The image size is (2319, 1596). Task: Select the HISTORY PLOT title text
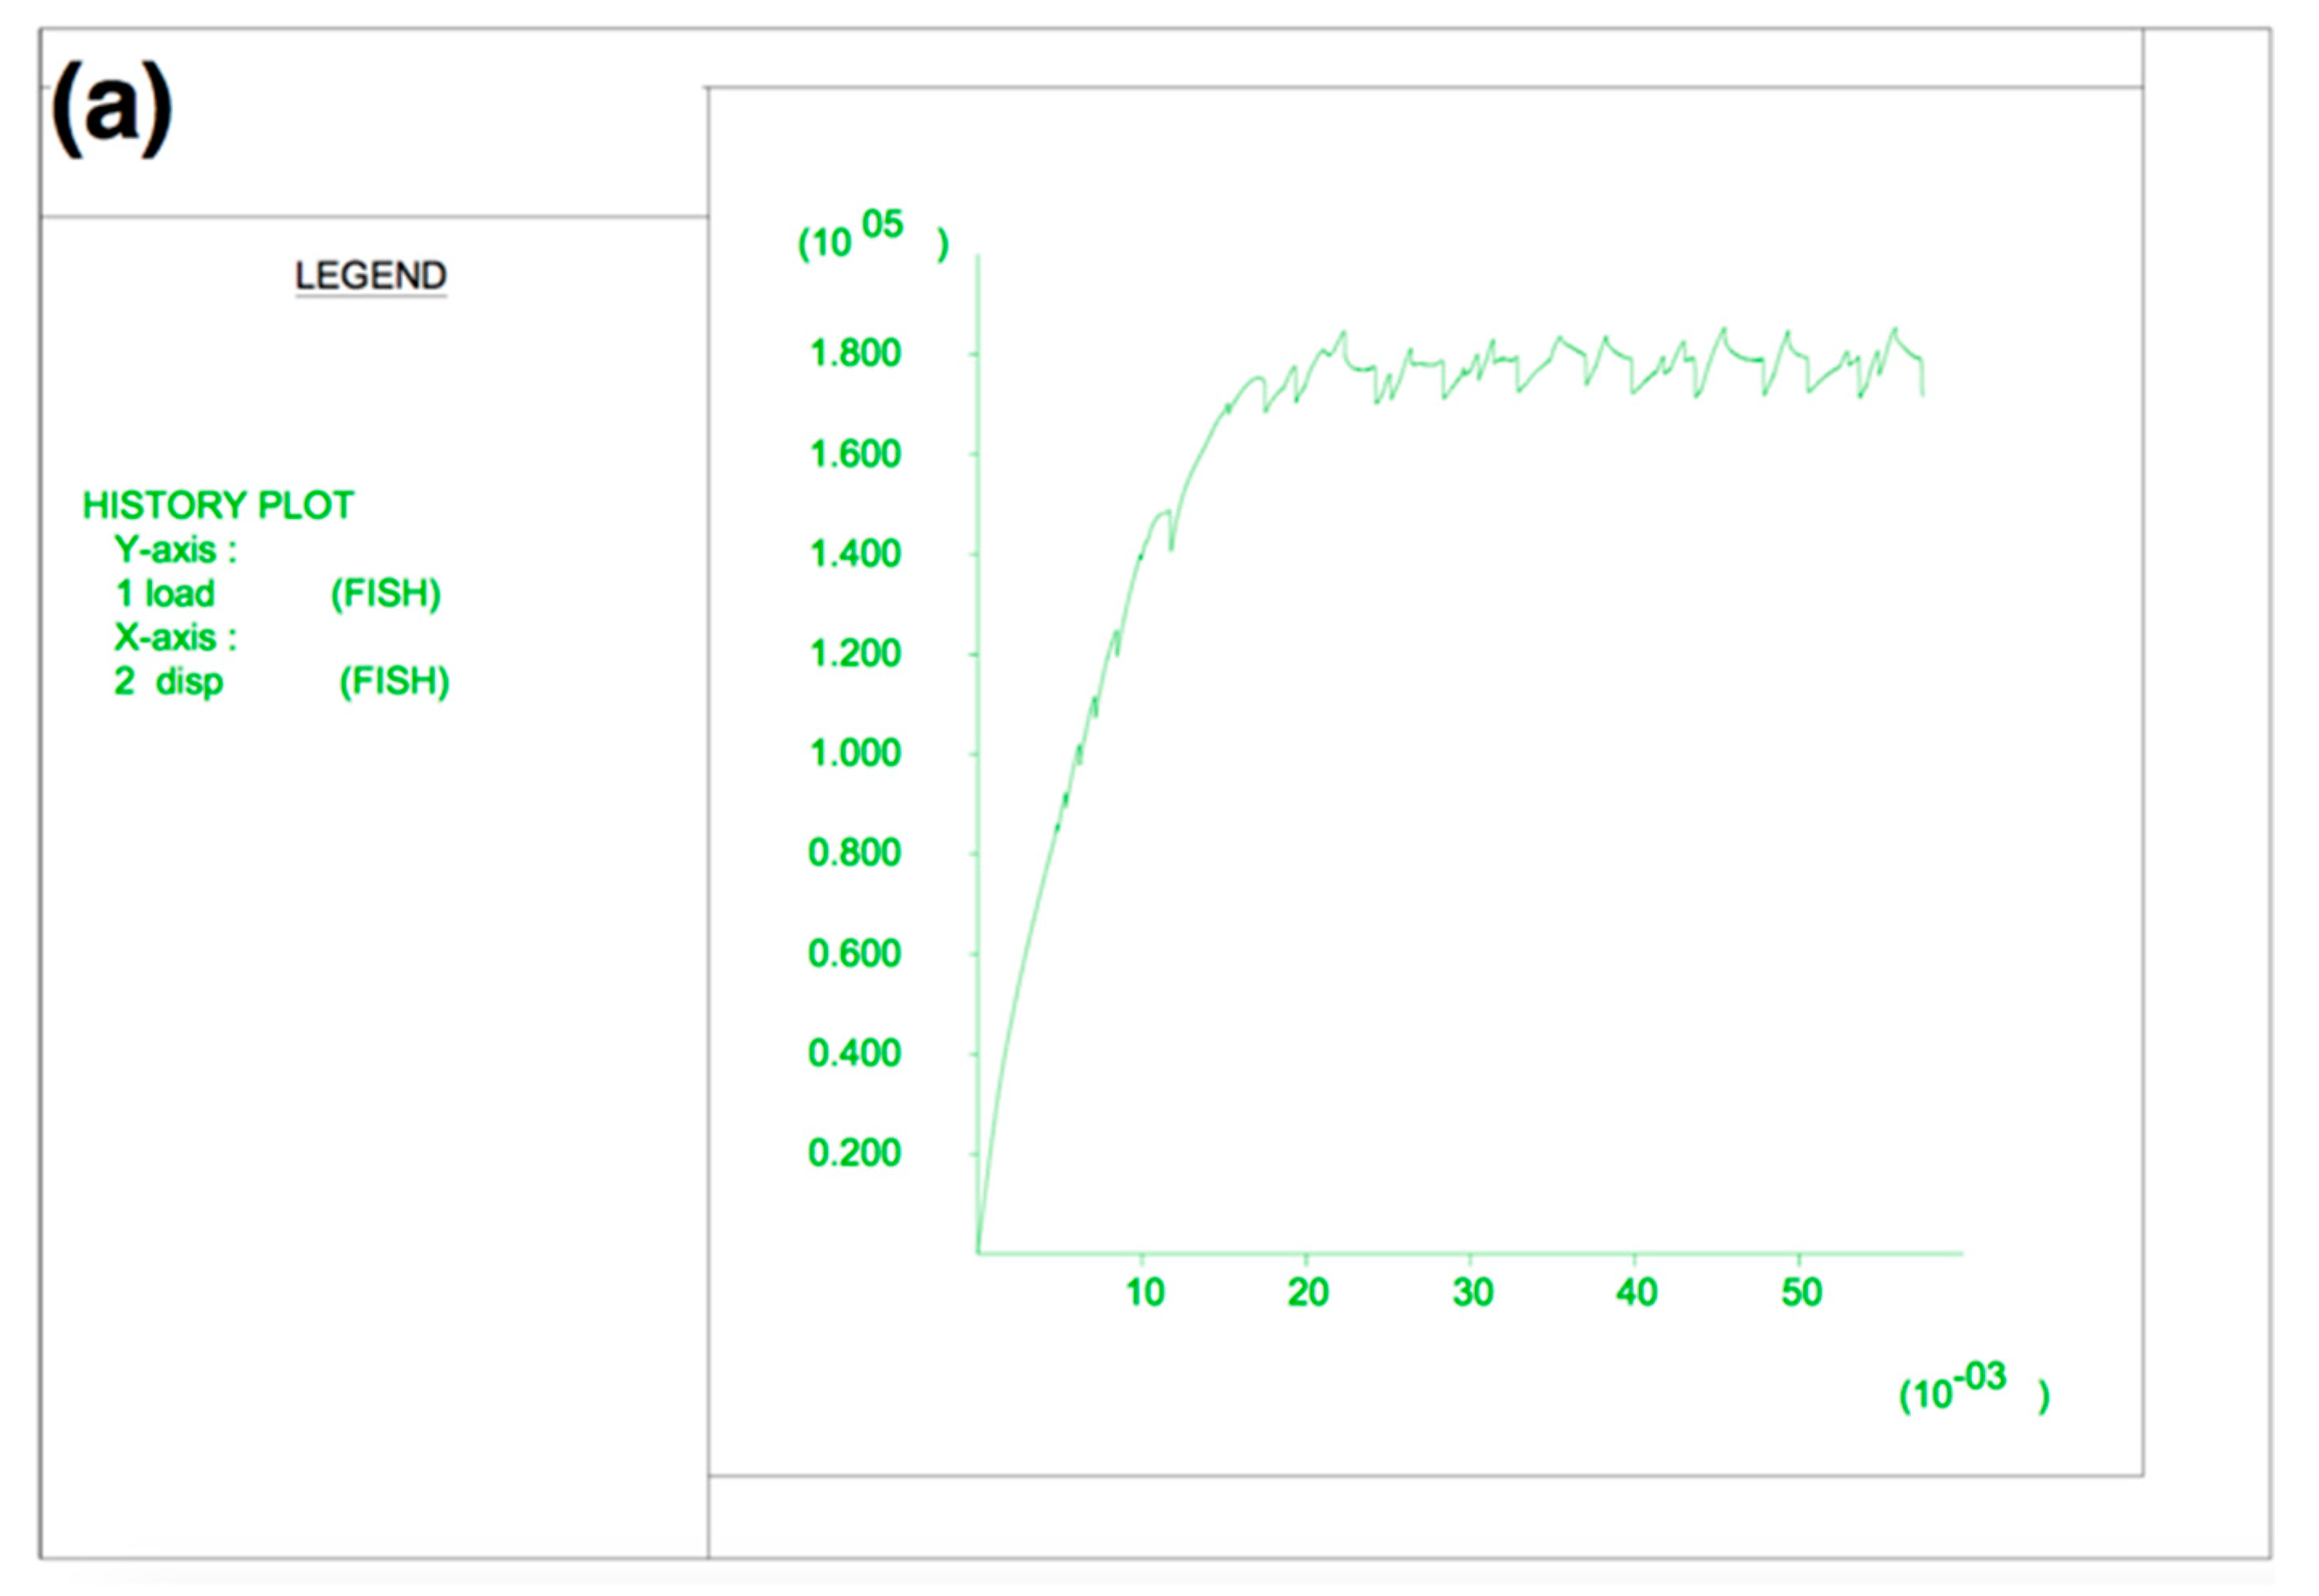click(x=218, y=506)
